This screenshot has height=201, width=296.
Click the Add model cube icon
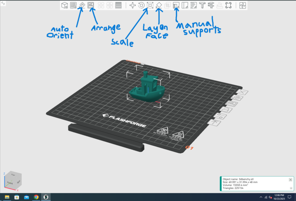point(65,5)
